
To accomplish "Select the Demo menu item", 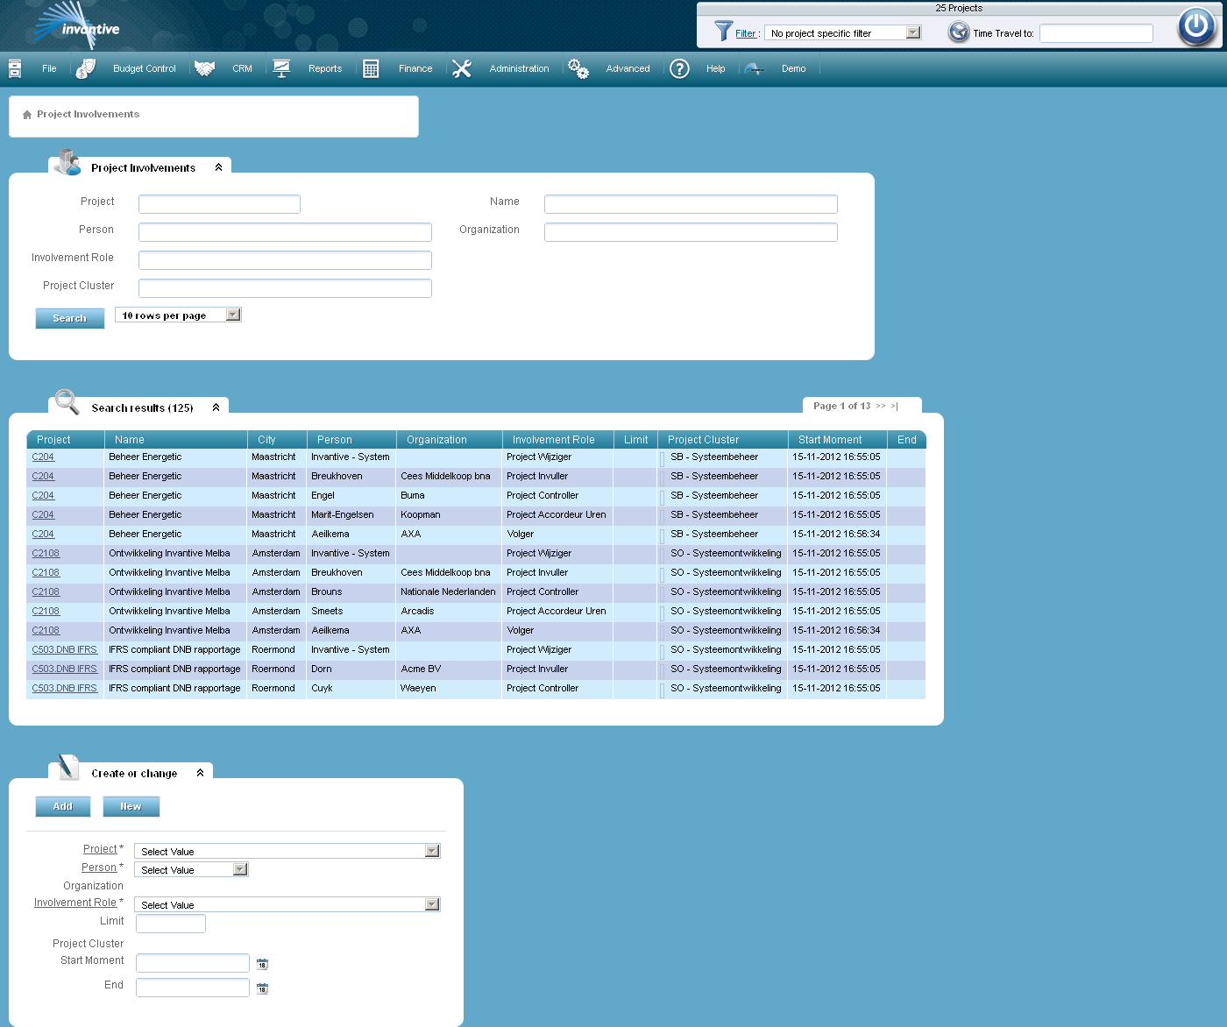I will click(x=793, y=67).
